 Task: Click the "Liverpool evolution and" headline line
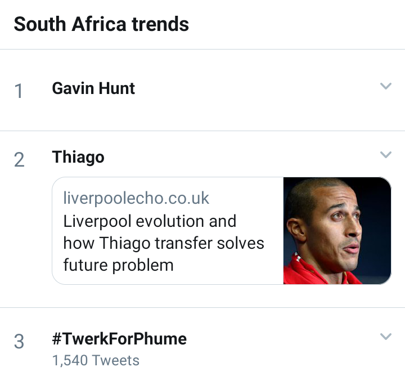(x=150, y=221)
